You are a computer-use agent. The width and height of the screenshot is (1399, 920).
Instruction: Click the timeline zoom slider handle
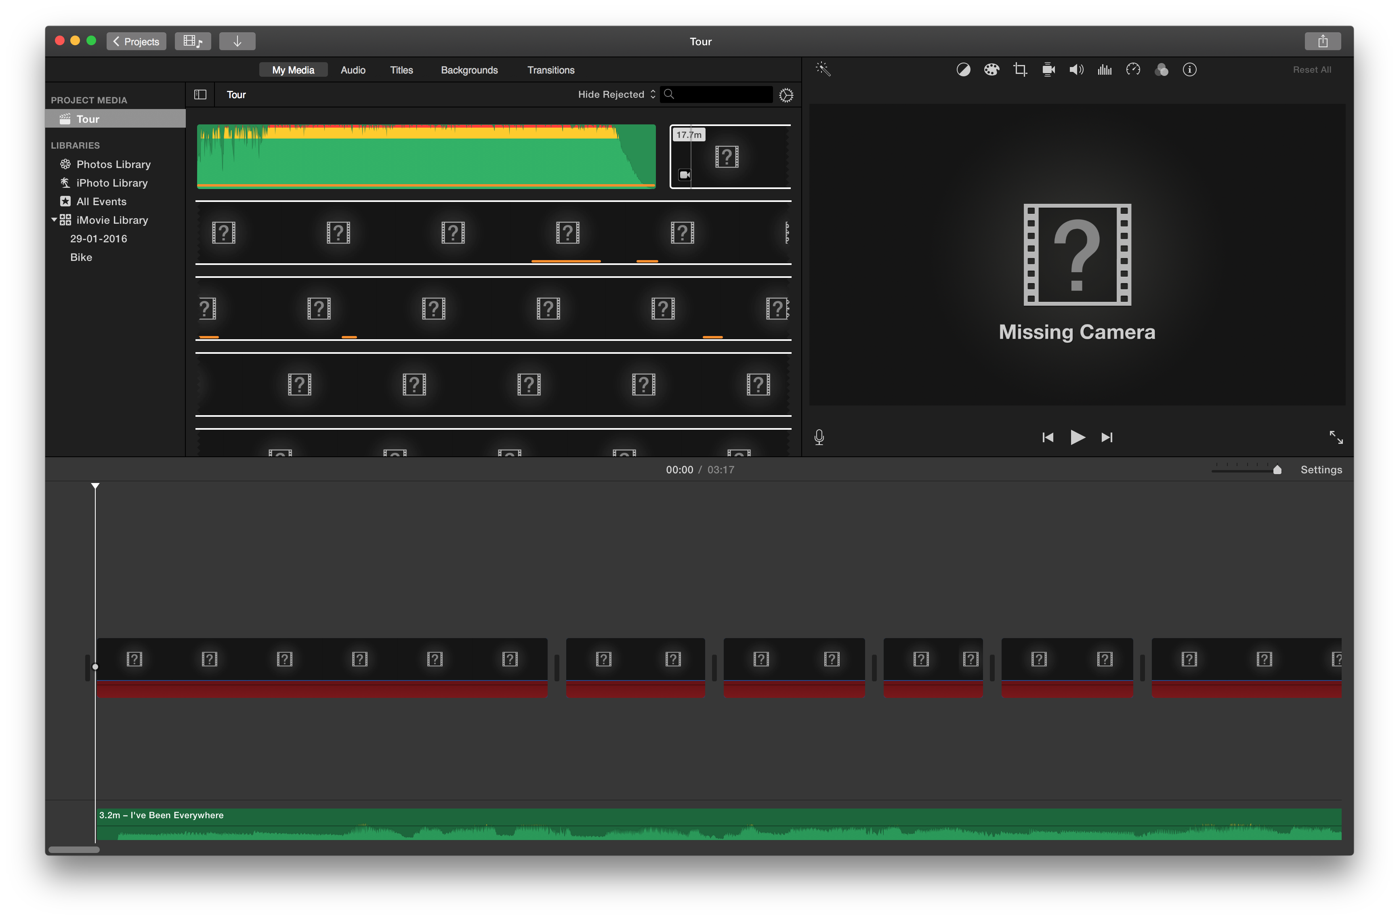click(1277, 470)
